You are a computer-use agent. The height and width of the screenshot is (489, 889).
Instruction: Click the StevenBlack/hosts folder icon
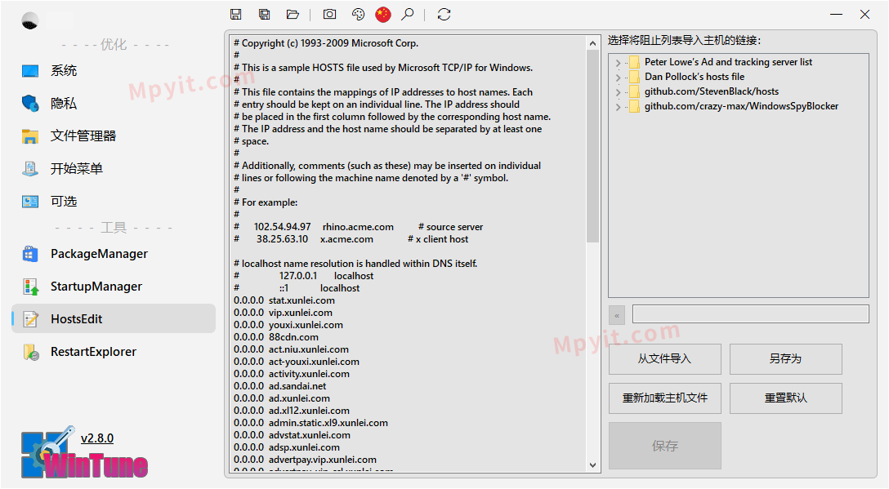(634, 91)
